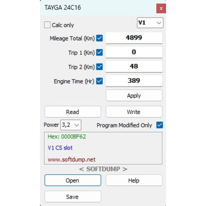Click the Read button
Image resolution: width=206 pixels, height=206 pixels.
click(x=73, y=112)
